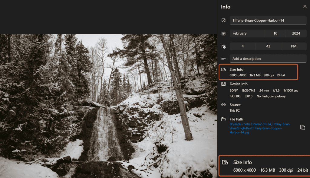Select the Size Info heading
The image size is (310, 178).
[x=236, y=69]
